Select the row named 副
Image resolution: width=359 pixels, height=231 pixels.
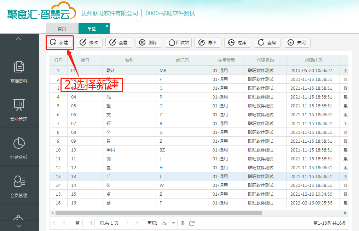[x=199, y=203]
